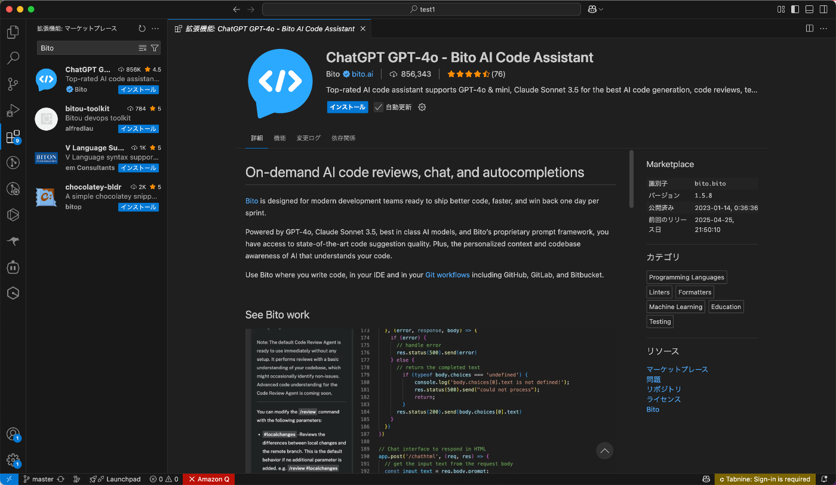Open the Git workflows link
Screen dimensions: 836x485
click(x=447, y=275)
